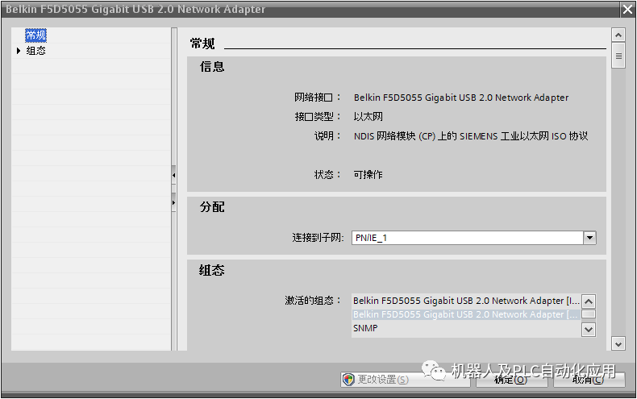Collapse the left navigation pane arrow
Viewport: 637px width, 399px height.
173,176
